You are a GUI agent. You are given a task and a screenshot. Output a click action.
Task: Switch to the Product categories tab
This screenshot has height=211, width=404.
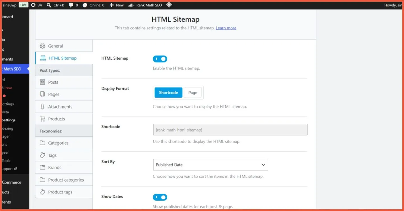click(64, 180)
